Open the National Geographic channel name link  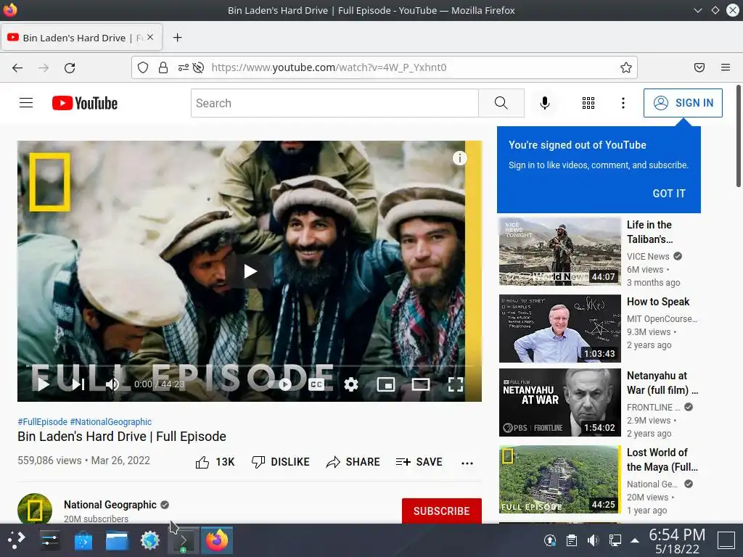click(110, 505)
